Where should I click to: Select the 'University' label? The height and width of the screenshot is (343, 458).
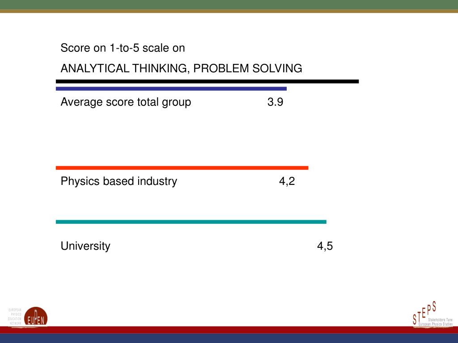(x=85, y=246)
